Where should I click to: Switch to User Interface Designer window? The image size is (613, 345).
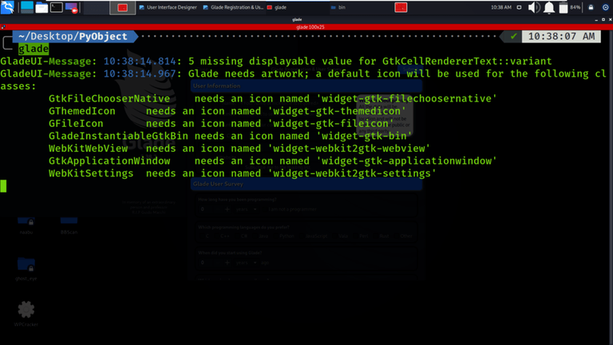tap(168, 7)
